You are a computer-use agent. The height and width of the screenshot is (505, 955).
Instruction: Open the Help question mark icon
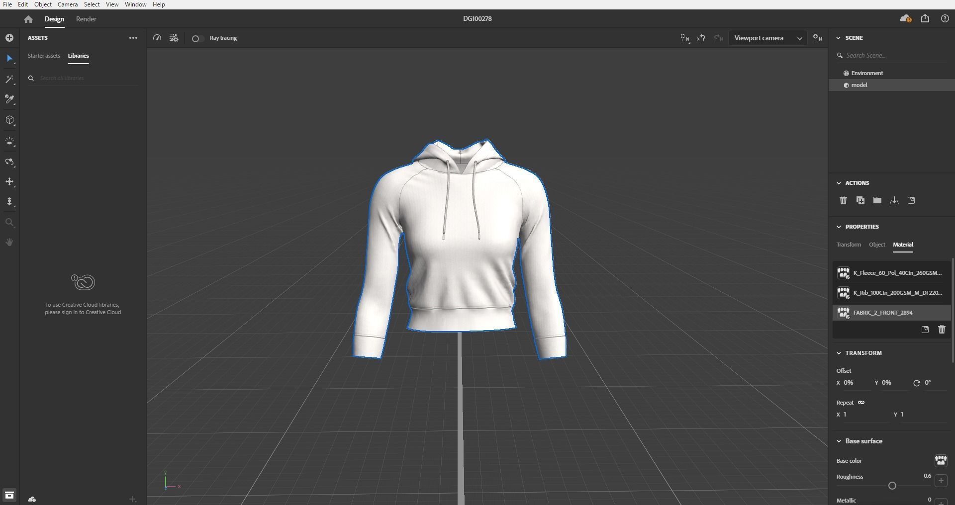pyautogui.click(x=945, y=18)
